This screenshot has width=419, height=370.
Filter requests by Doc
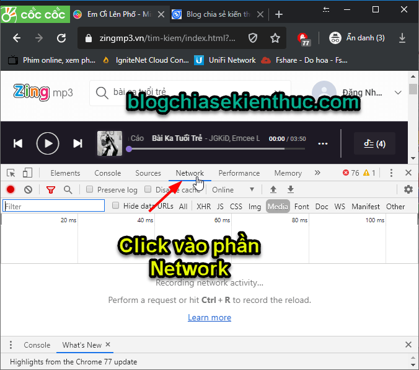point(322,207)
